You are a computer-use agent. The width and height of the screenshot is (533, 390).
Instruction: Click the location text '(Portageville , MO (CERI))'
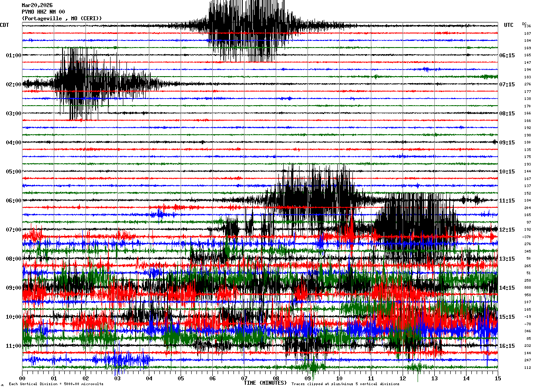[62, 18]
